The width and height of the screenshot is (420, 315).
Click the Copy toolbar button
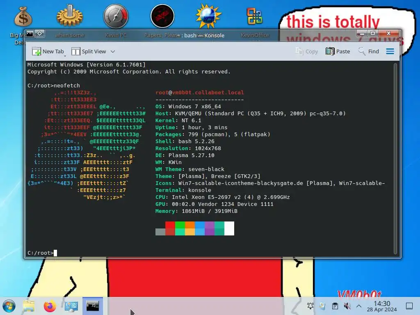307,51
